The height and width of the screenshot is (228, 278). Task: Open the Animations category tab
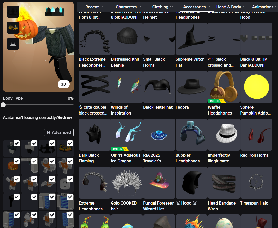(263, 7)
